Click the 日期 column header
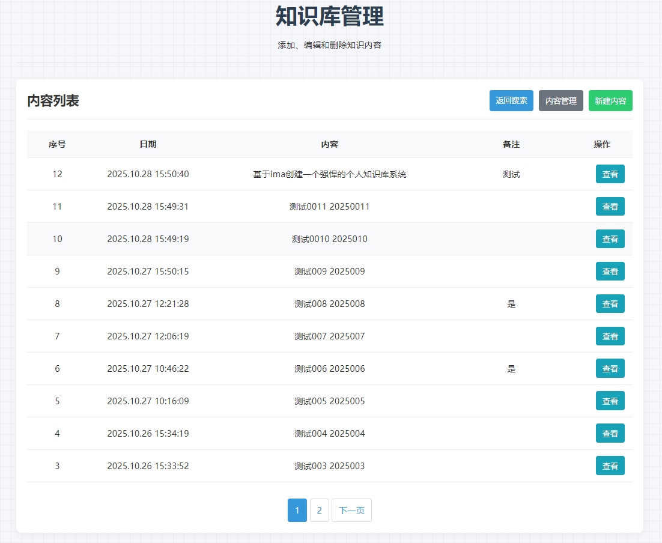662x543 pixels. (x=148, y=144)
